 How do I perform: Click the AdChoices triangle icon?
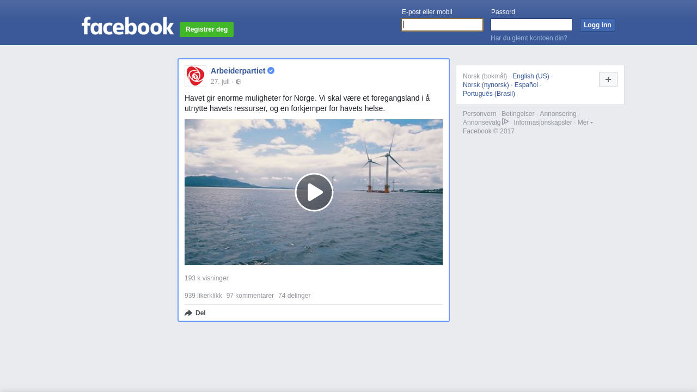(505, 121)
